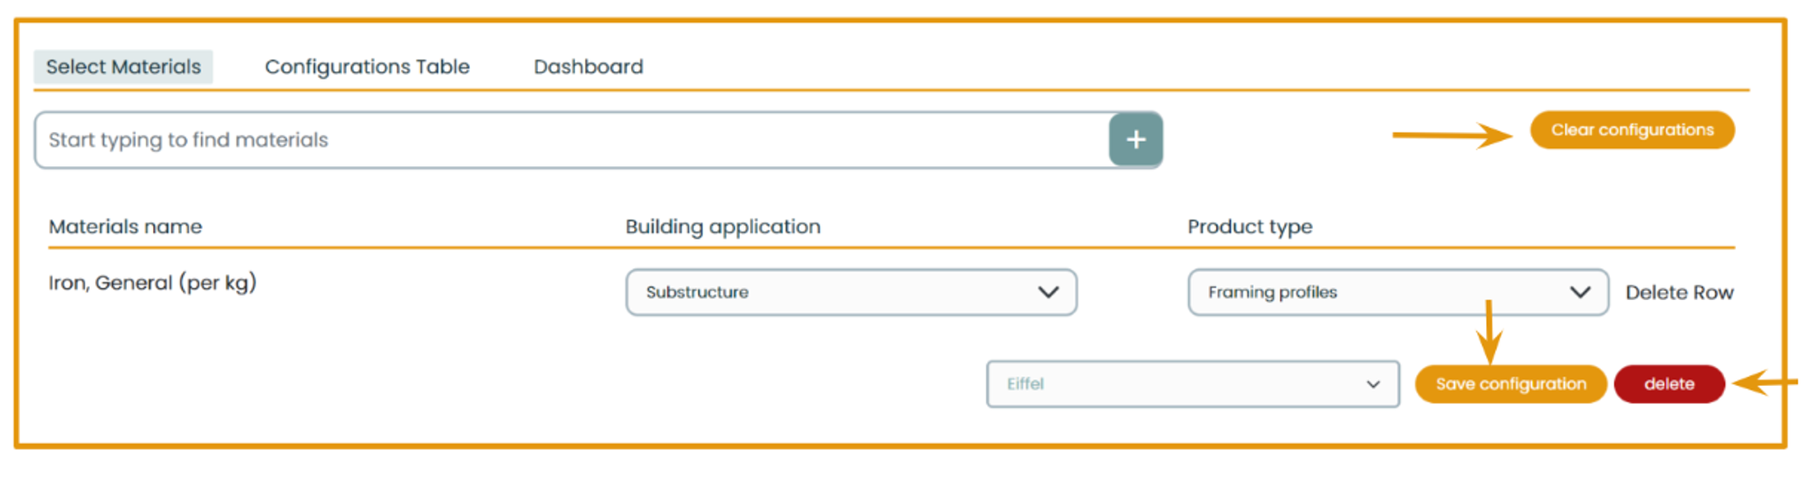The image size is (1811, 489).
Task: Click the Product type column header
Action: pyautogui.click(x=1250, y=227)
